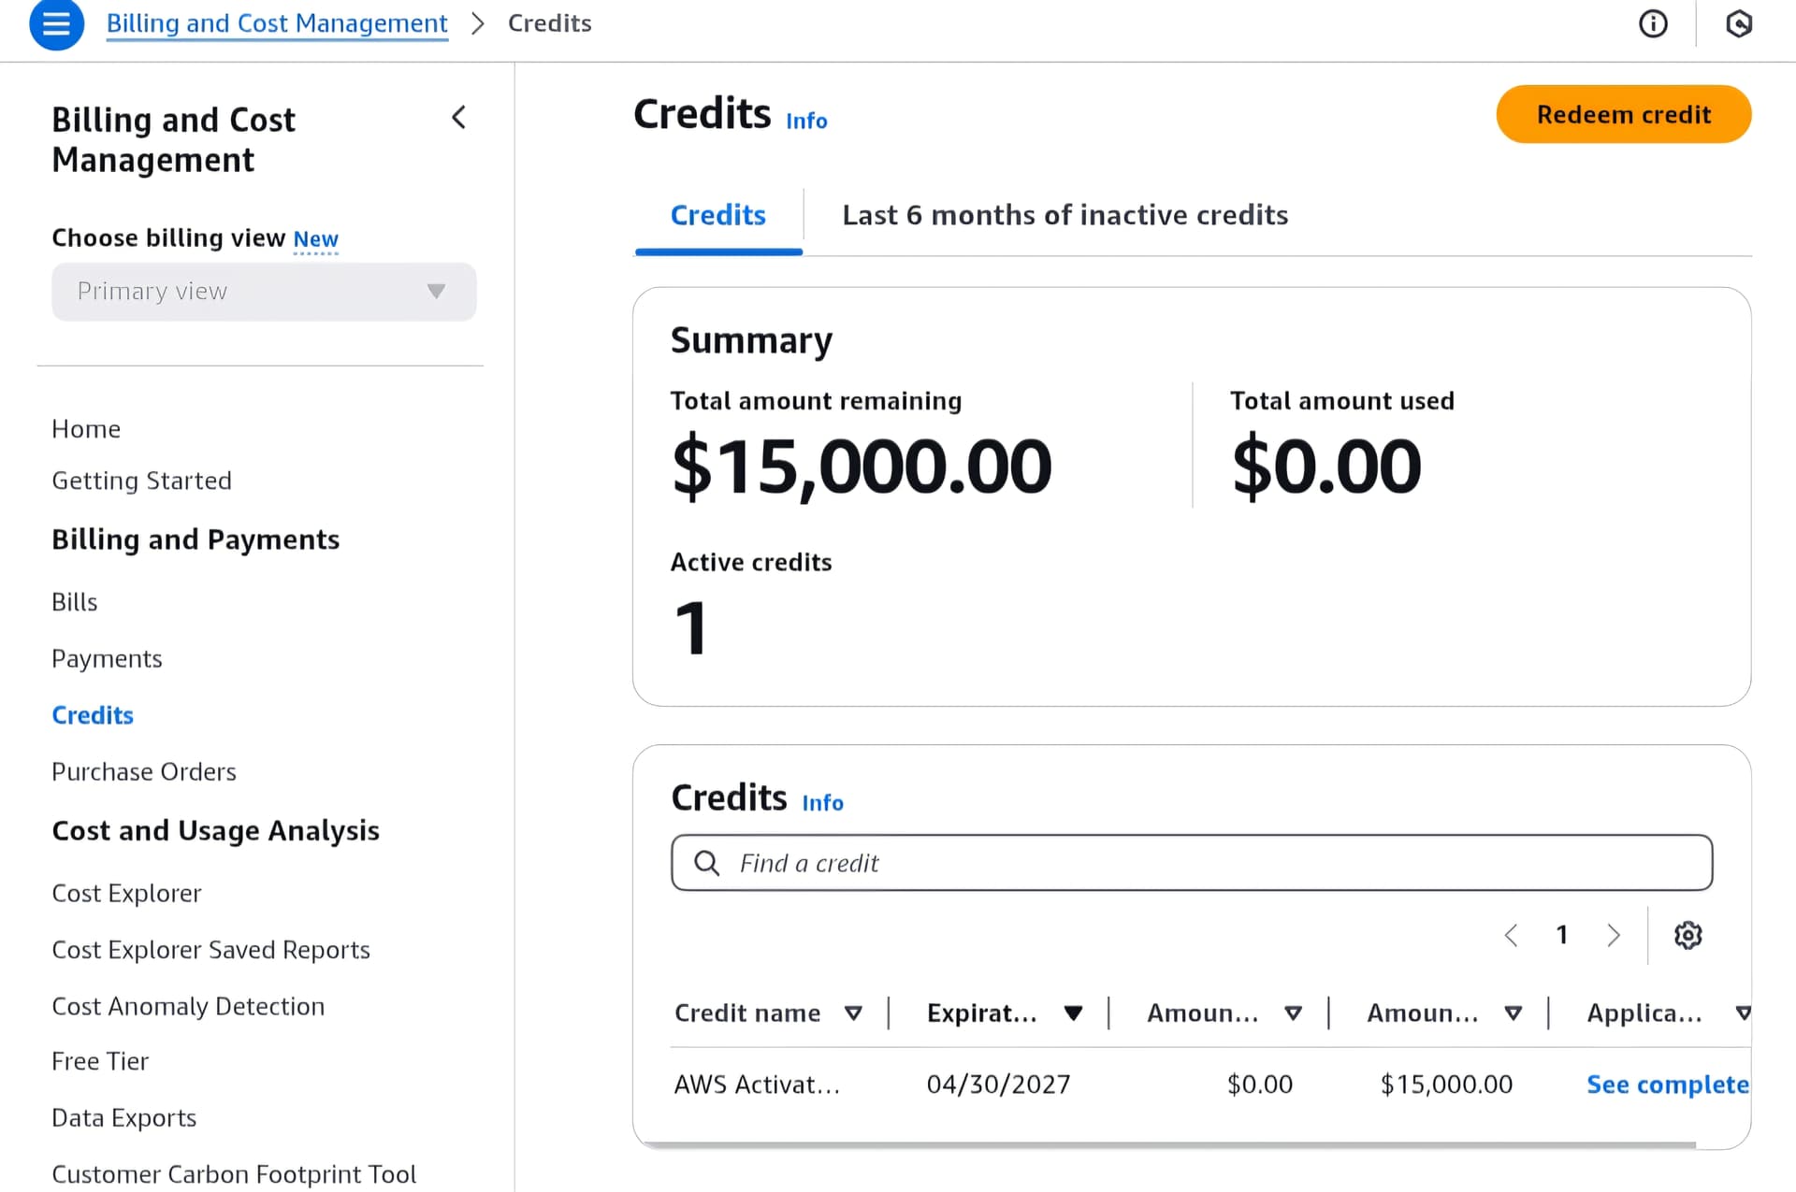Click the New link beside billing view
Screen dimensions: 1796x1192
tap(315, 239)
